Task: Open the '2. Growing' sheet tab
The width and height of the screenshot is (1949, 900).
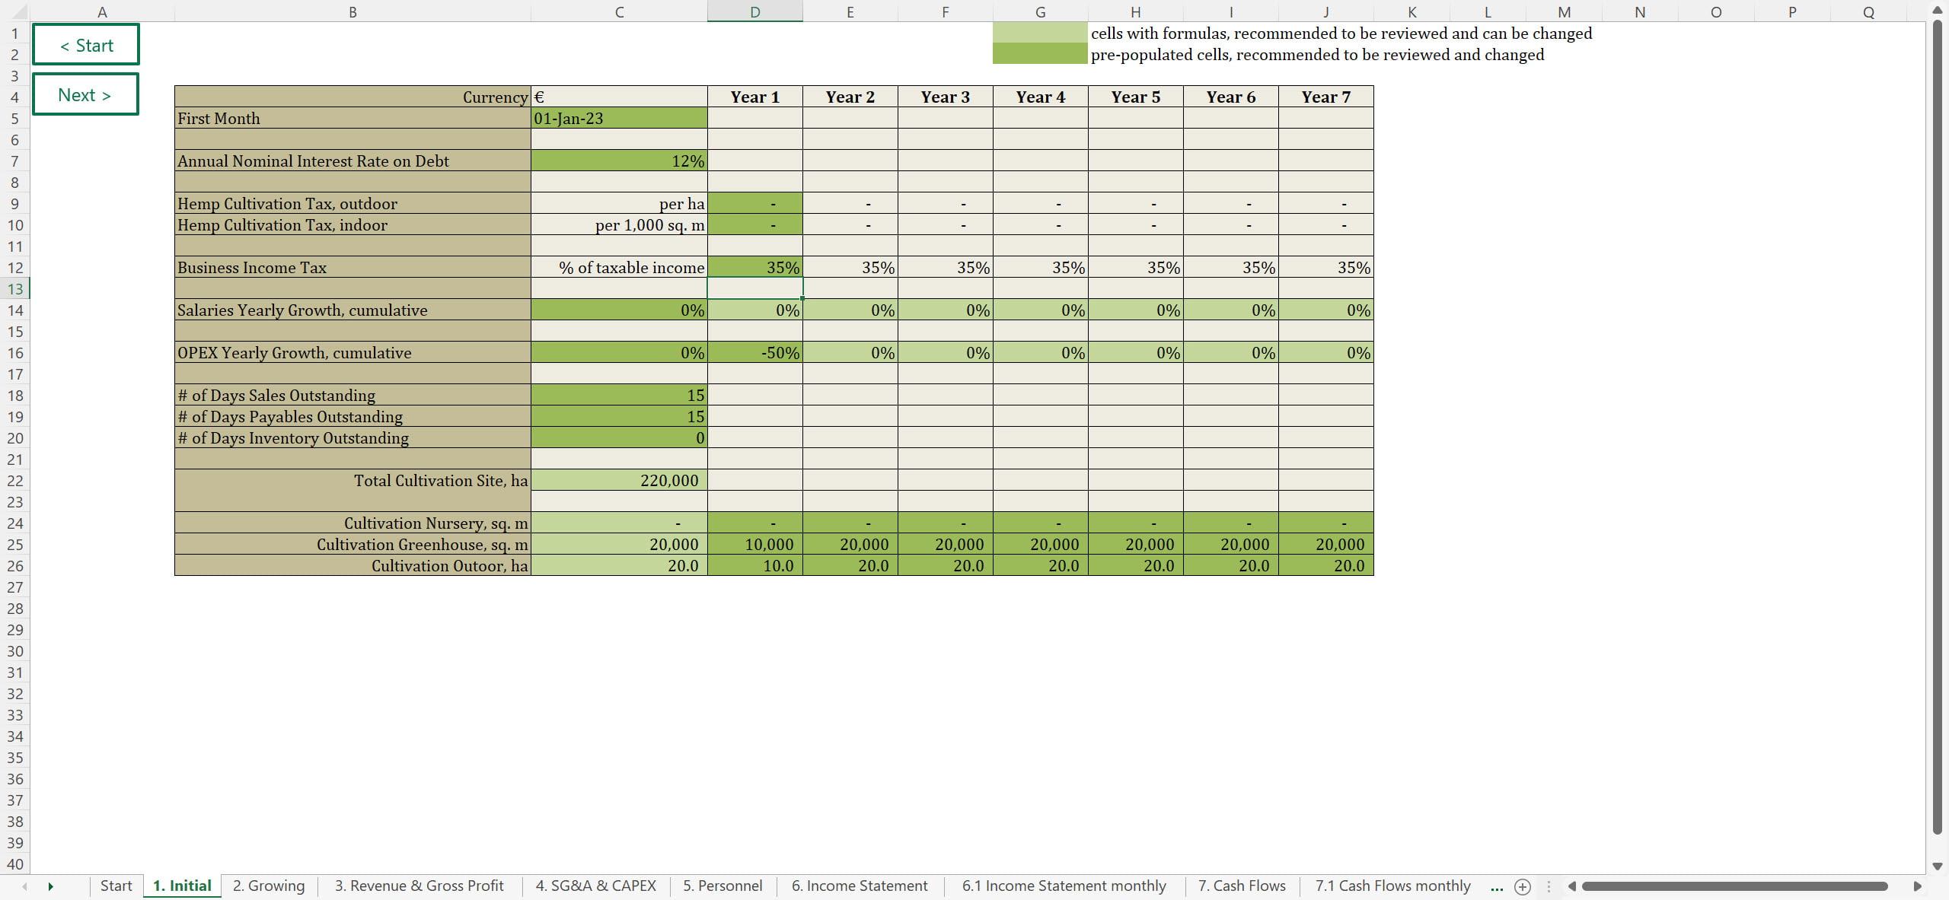Action: click(x=268, y=886)
